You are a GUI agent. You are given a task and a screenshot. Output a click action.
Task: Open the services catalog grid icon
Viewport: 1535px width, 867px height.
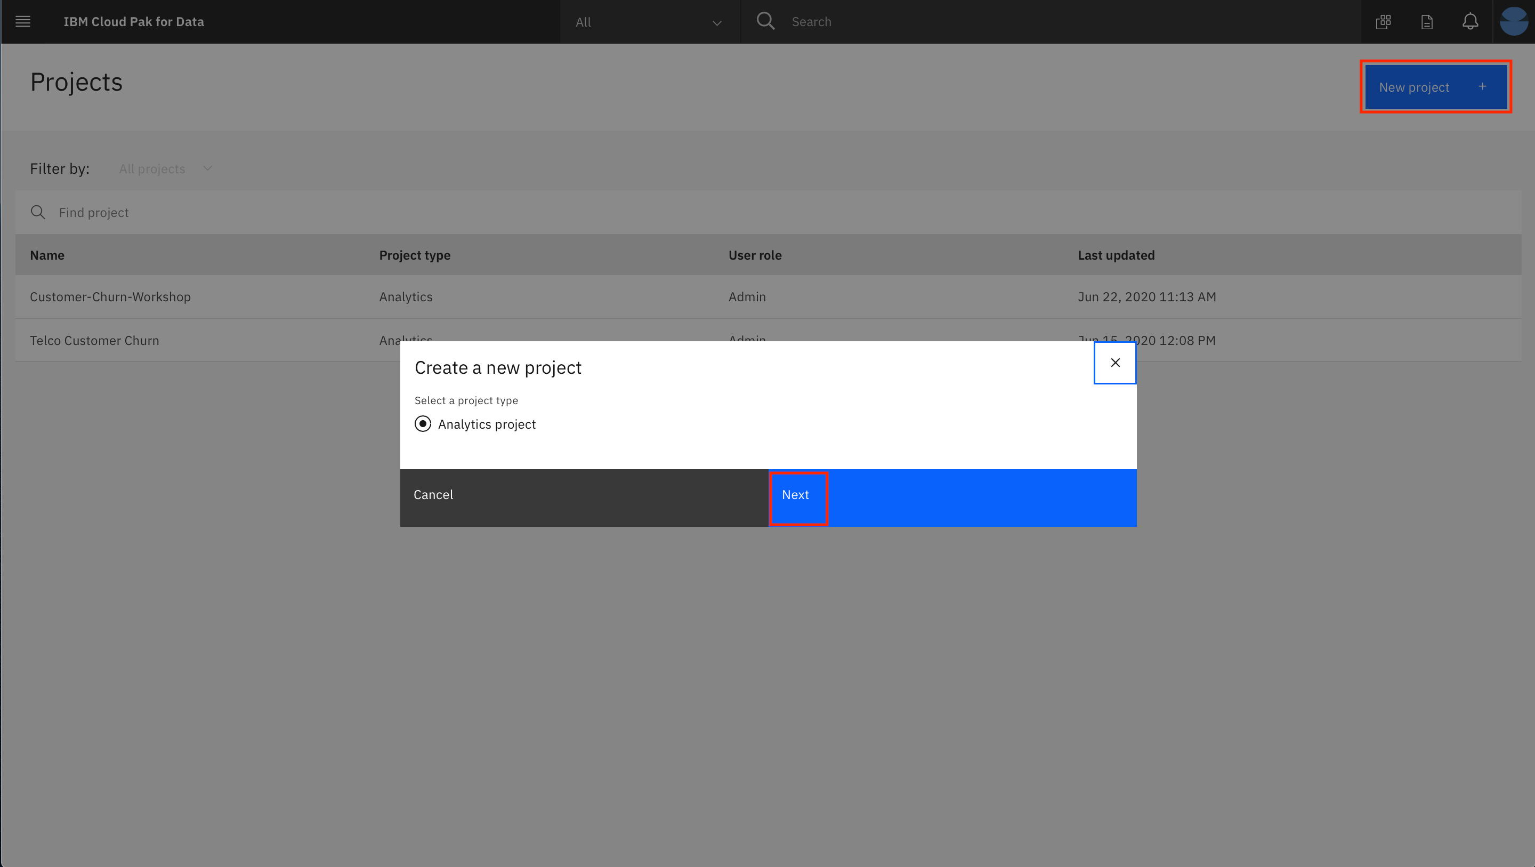point(1383,22)
